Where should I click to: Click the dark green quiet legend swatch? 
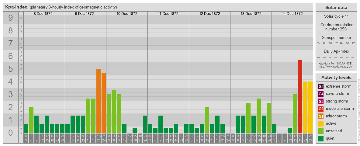[x=321, y=138]
